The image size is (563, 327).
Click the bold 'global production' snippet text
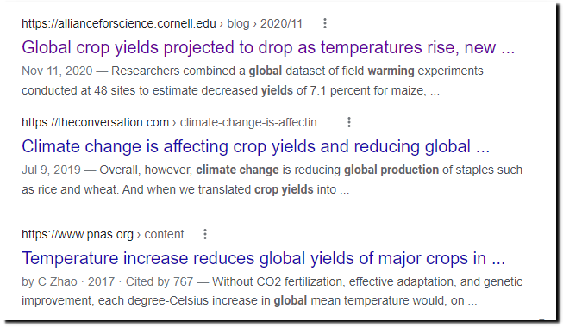point(391,170)
